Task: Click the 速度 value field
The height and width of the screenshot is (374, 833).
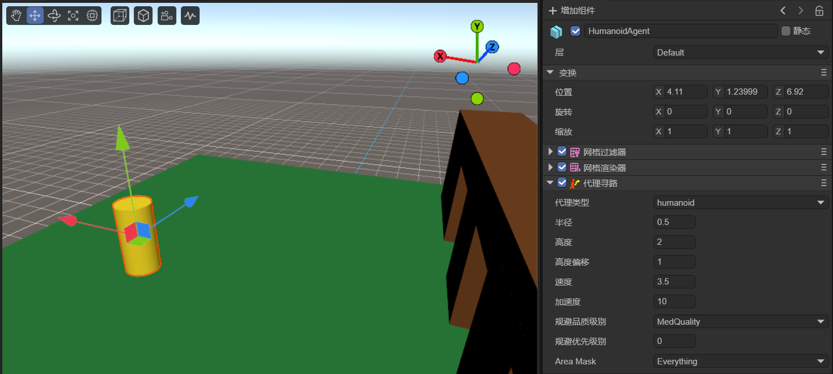Action: click(674, 282)
